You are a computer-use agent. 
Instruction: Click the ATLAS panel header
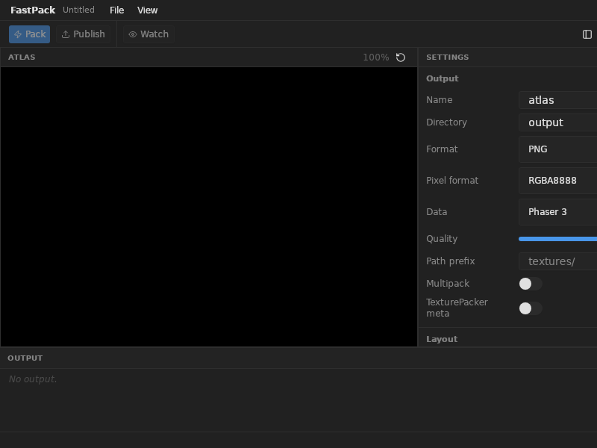[x=22, y=57]
